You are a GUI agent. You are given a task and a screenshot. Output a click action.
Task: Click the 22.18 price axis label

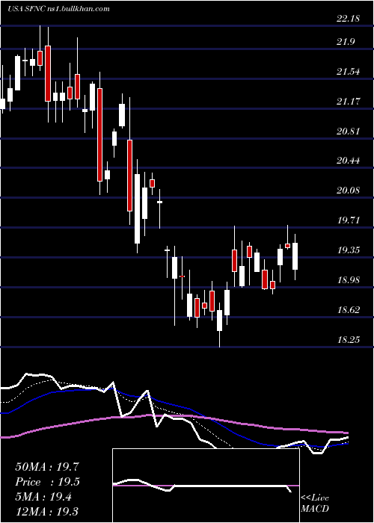click(x=349, y=19)
